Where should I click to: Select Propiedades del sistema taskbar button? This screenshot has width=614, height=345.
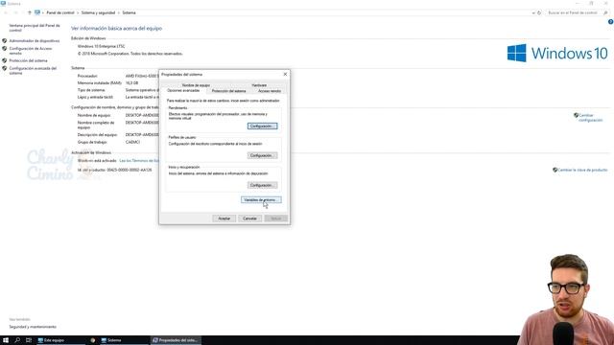(176, 340)
